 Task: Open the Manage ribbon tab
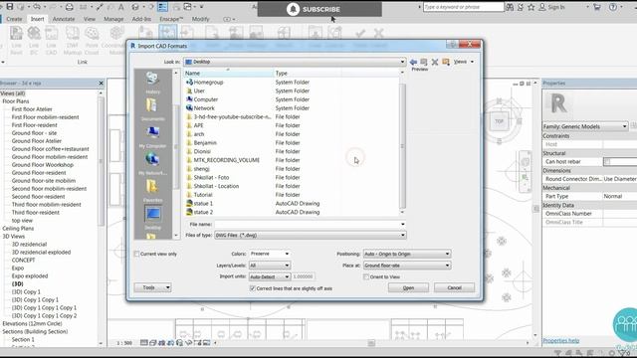click(x=113, y=19)
